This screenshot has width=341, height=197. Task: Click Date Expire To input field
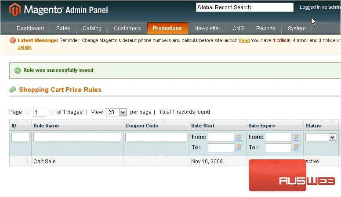[x=278, y=148]
